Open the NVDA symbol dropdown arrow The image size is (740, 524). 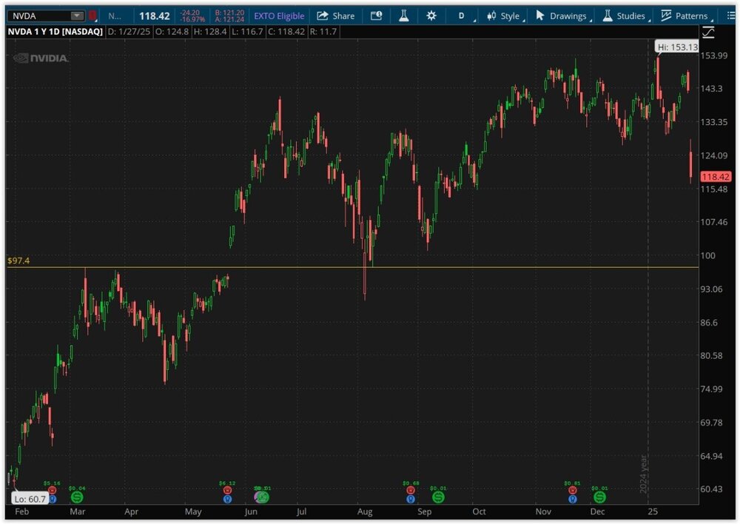(76, 16)
